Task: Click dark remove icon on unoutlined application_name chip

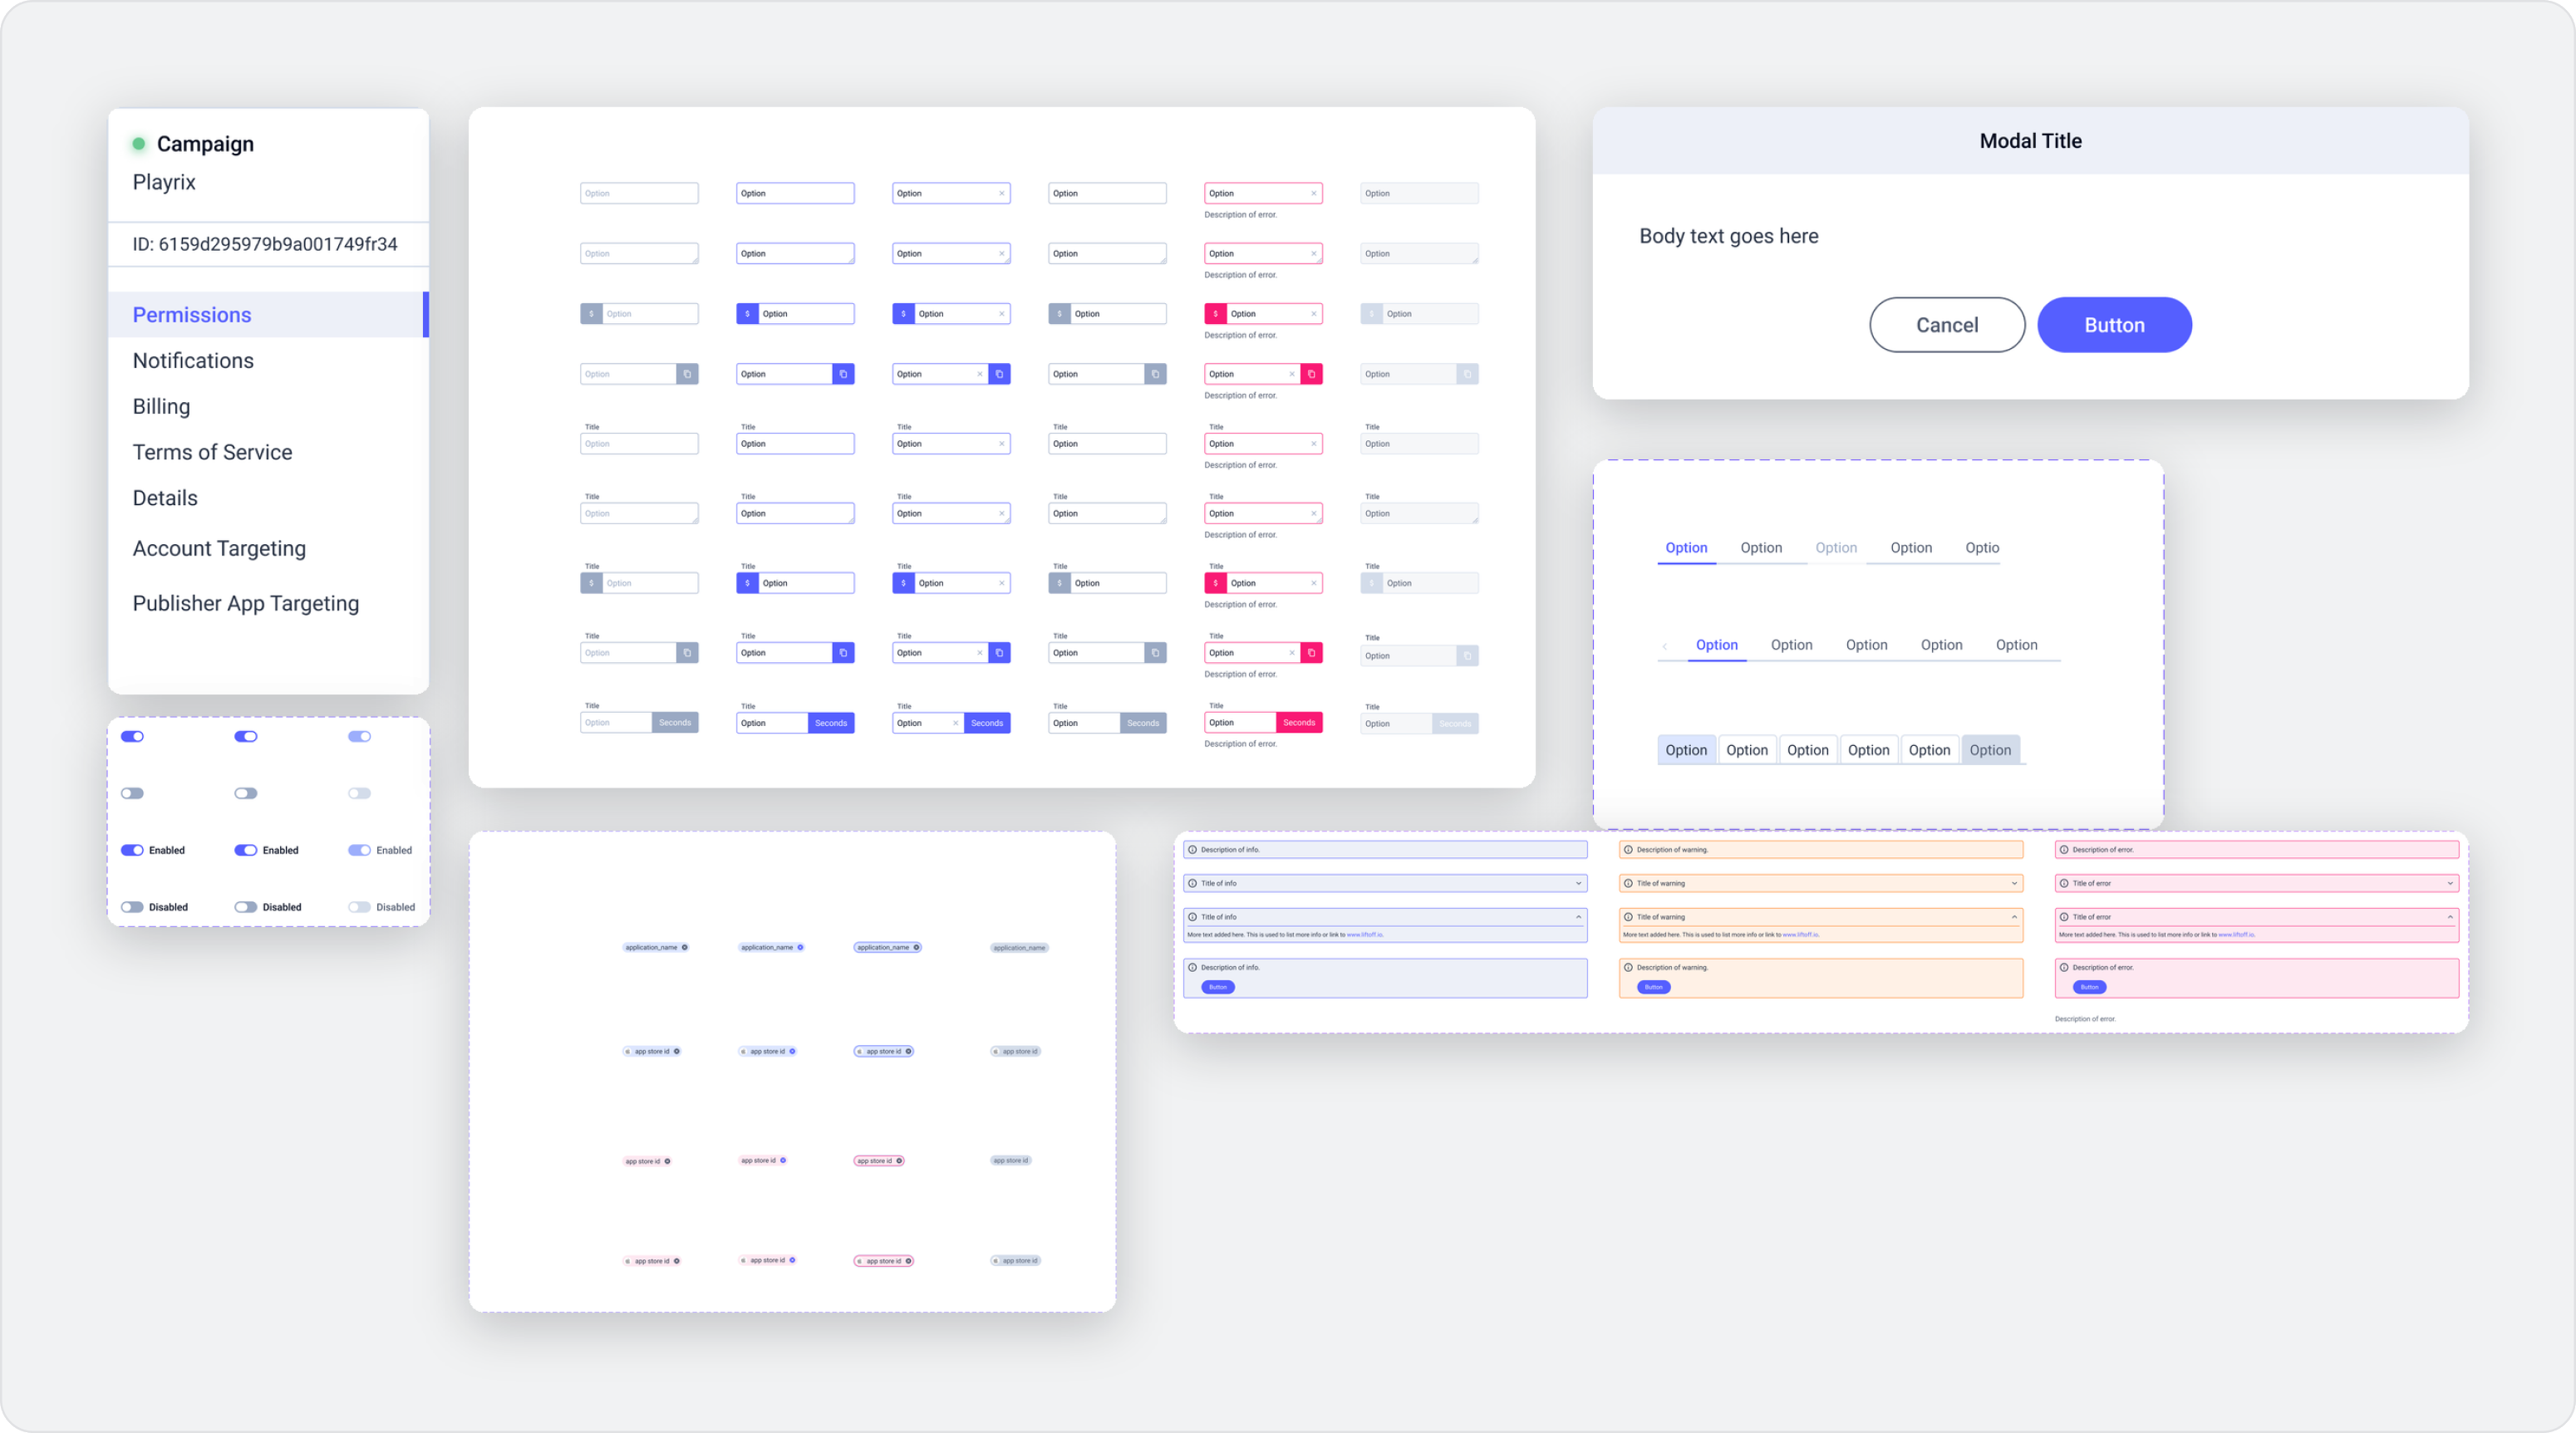Action: pos(684,947)
